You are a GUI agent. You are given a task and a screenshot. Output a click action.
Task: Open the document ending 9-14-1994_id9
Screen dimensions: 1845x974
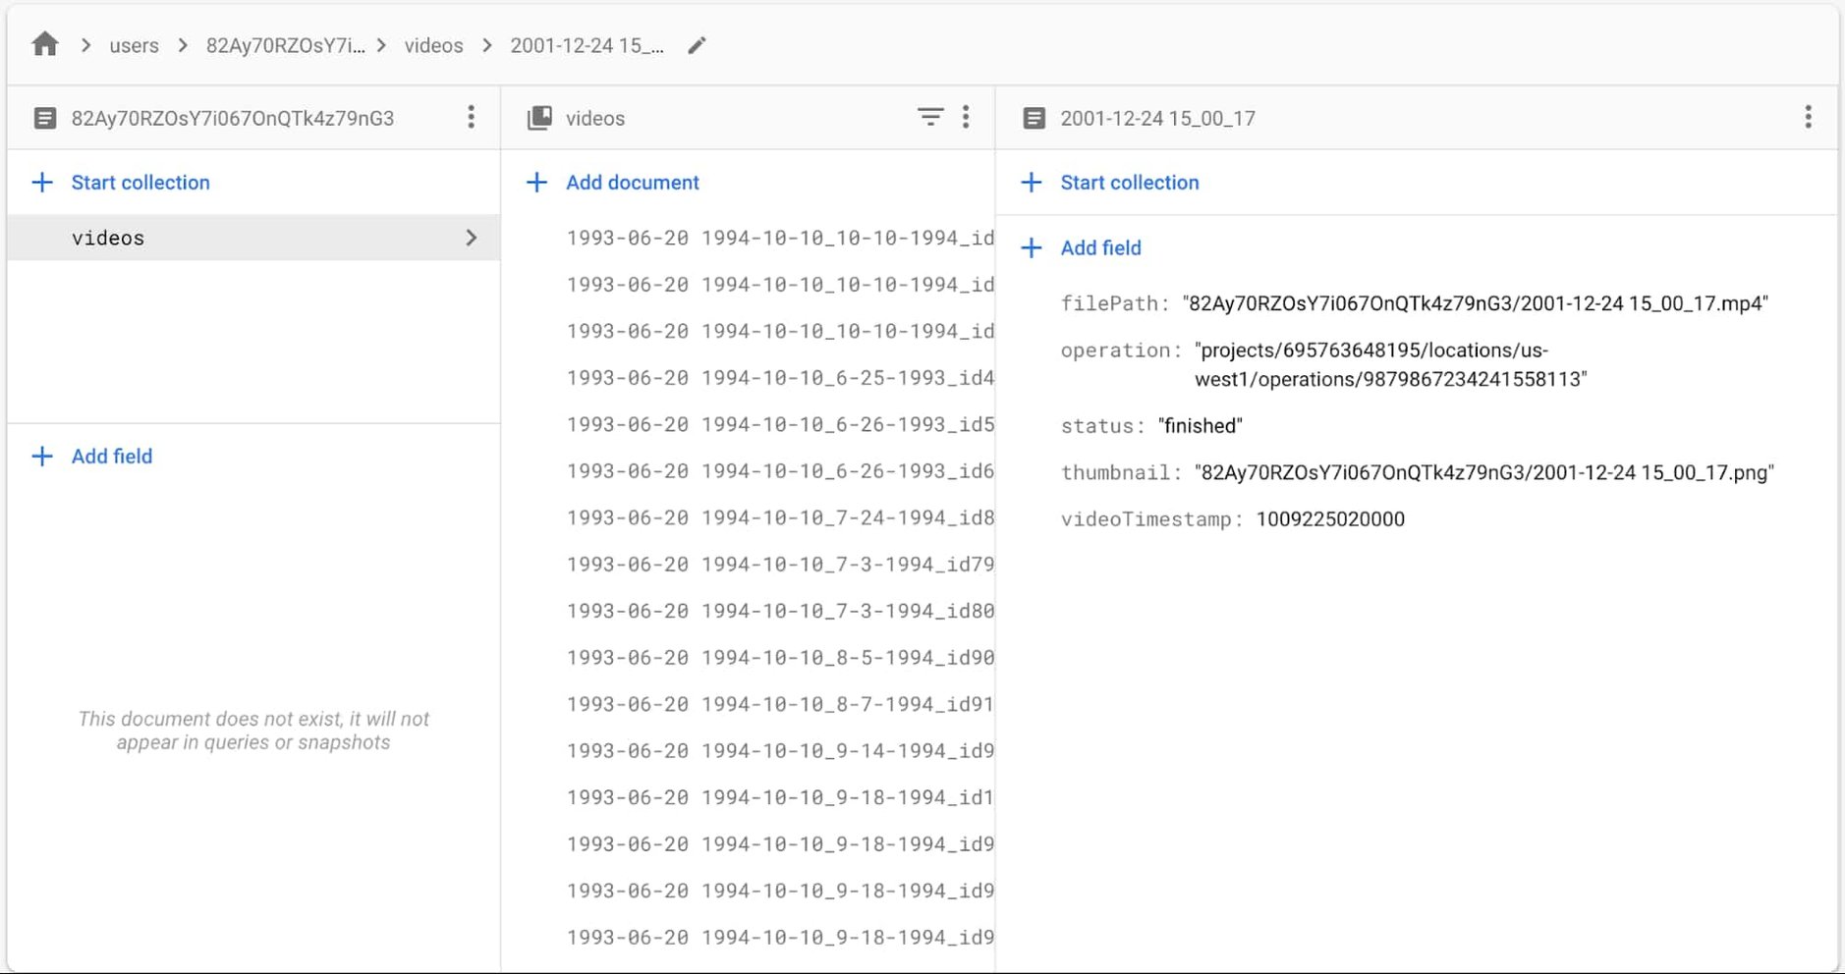pyautogui.click(x=780, y=751)
